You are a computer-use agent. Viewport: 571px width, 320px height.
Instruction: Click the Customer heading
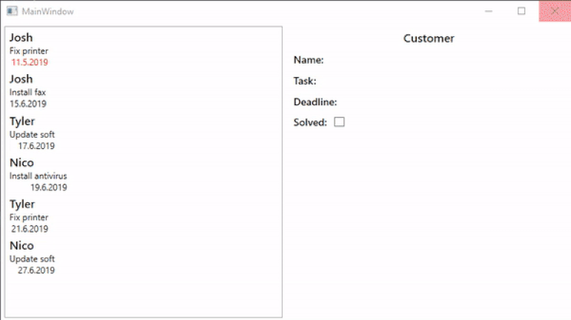coord(429,39)
